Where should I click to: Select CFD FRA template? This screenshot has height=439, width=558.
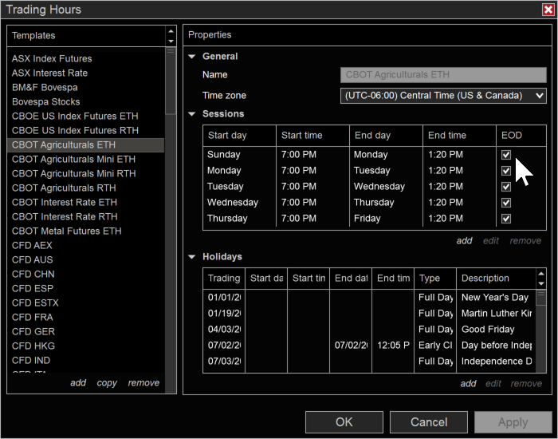coord(85,317)
